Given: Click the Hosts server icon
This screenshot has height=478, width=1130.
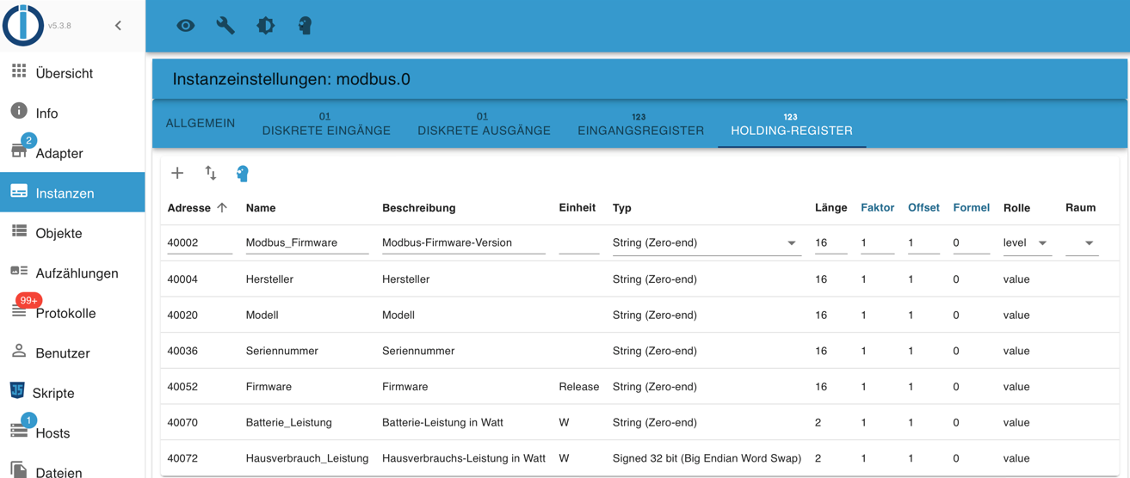Looking at the screenshot, I should pos(19,431).
